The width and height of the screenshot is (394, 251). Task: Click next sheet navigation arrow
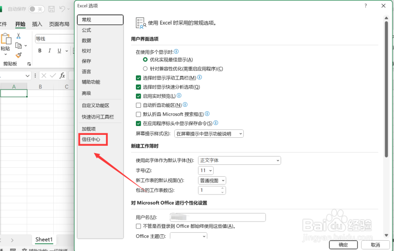point(12,240)
